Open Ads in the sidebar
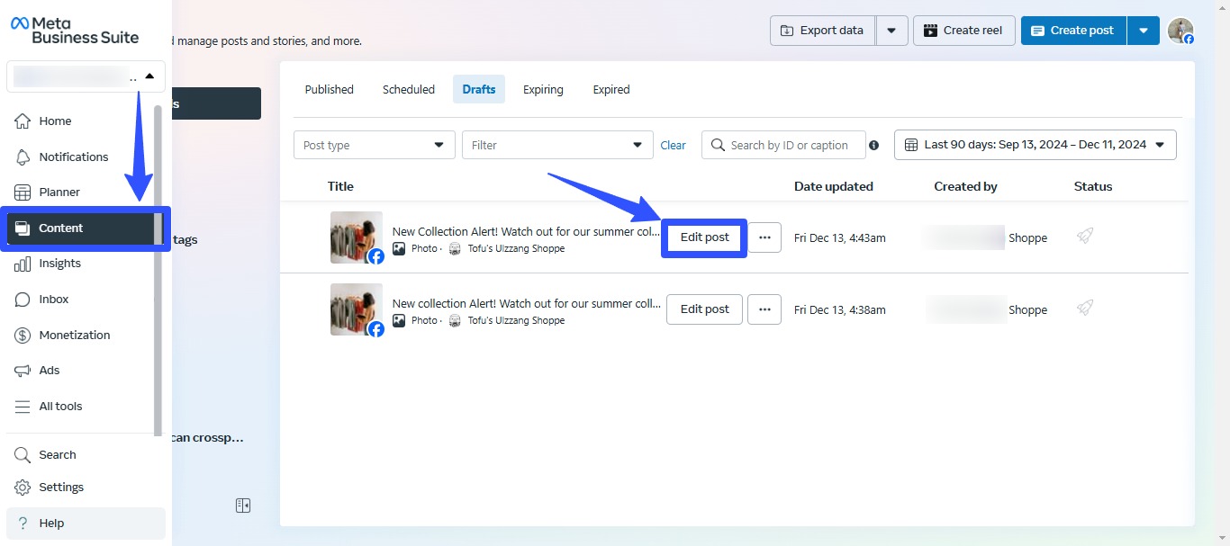Screen dimensions: 1230x546 (50, 371)
